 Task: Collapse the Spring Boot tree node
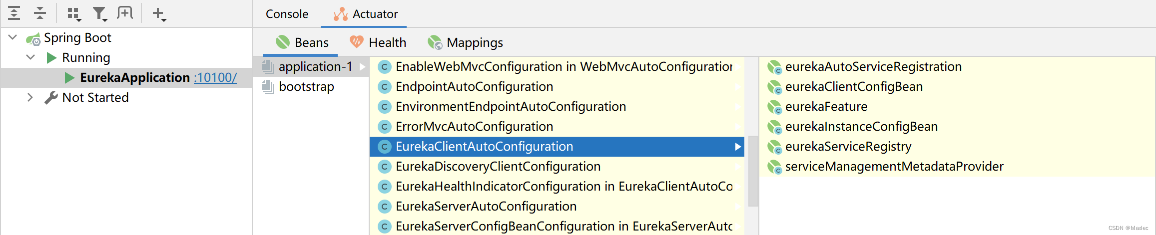pyautogui.click(x=13, y=37)
